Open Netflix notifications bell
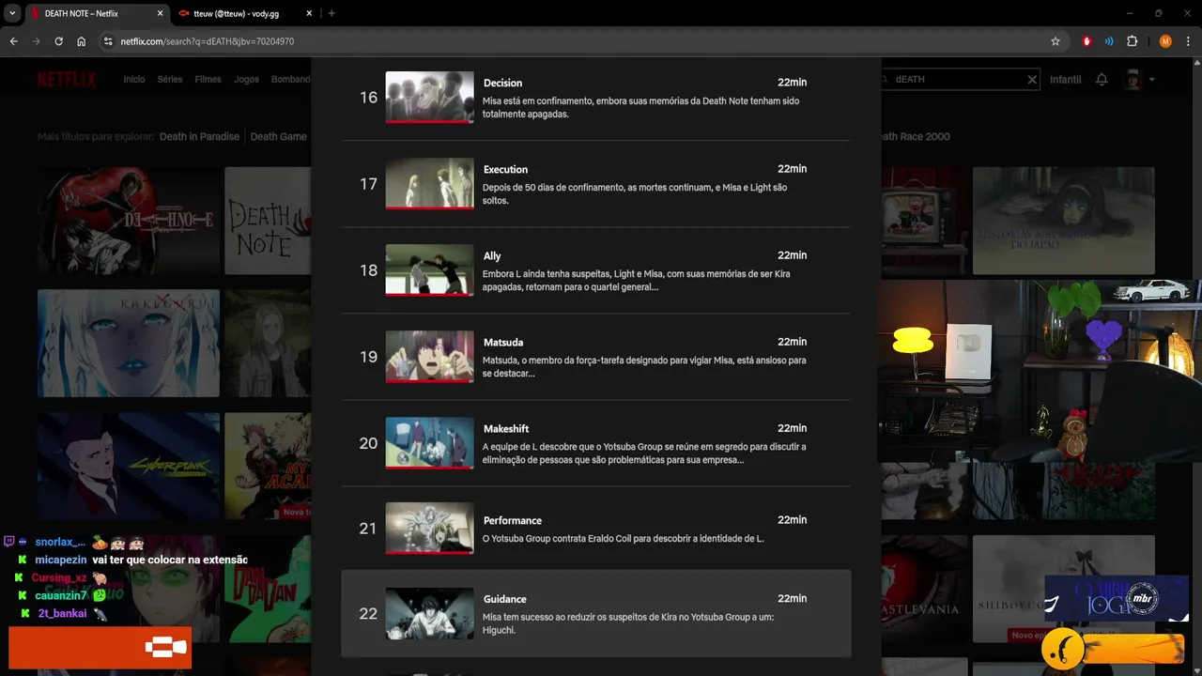Screen dimensions: 1202x676 (x=1102, y=80)
